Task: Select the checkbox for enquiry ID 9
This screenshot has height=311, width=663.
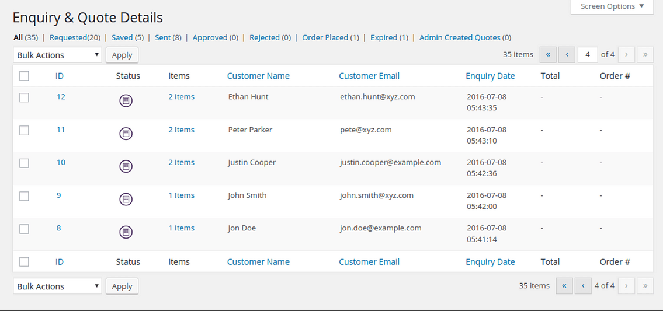Action: tap(24, 196)
